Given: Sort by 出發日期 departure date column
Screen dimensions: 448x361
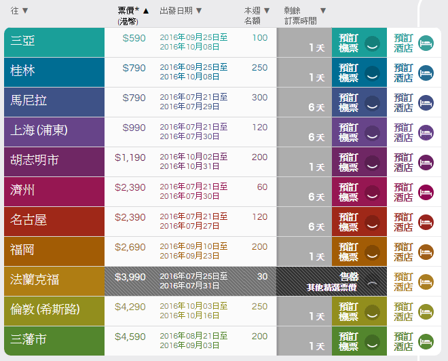Looking at the screenshot, I should [x=181, y=11].
